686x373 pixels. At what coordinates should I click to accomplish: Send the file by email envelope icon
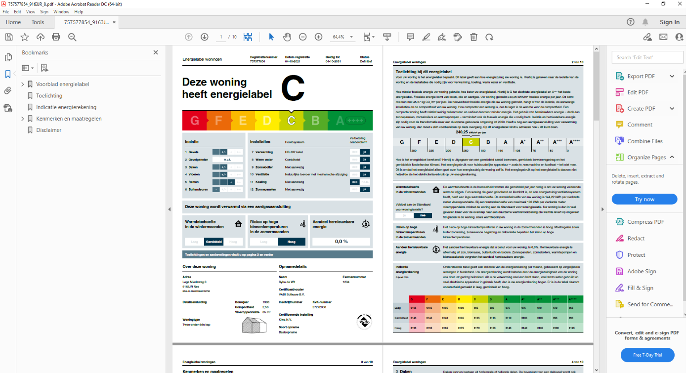[663, 37]
